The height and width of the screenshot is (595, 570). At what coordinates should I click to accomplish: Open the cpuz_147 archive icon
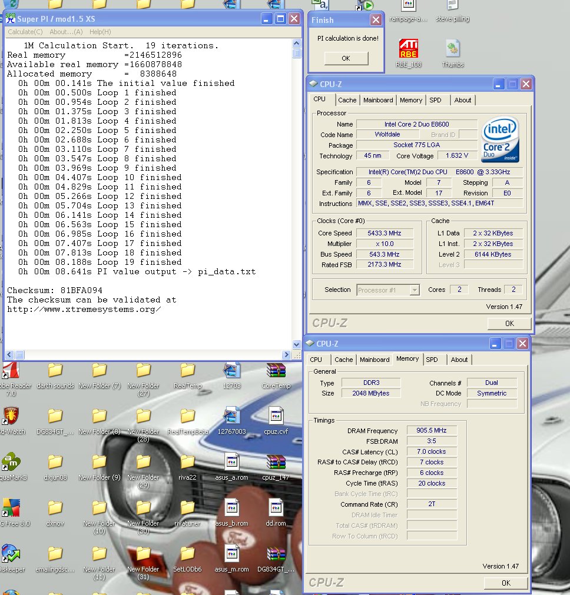276,462
